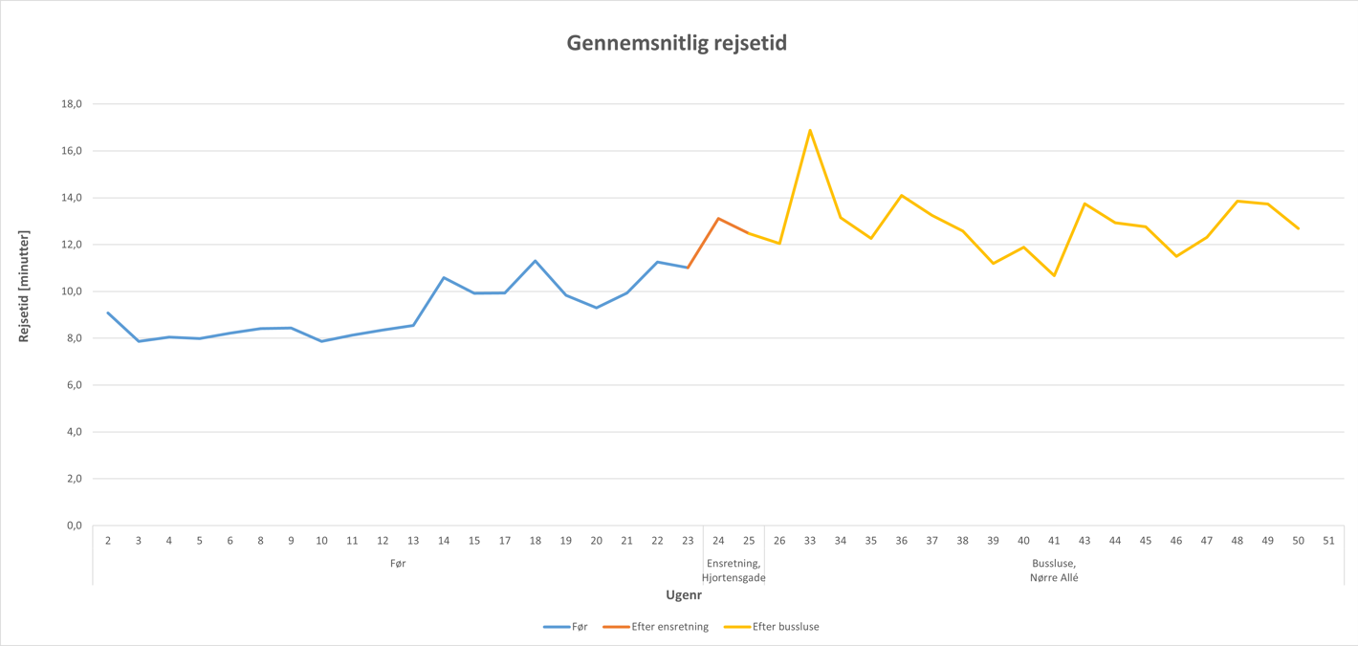Click the "Efter bussluse" legend text
This screenshot has width=1358, height=646.
[785, 627]
